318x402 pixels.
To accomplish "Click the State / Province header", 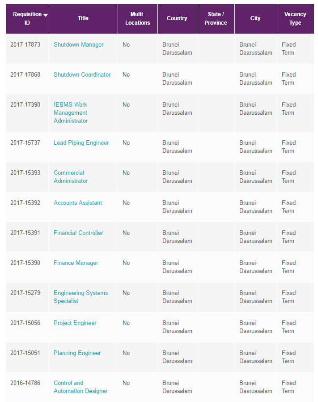I will point(216,18).
